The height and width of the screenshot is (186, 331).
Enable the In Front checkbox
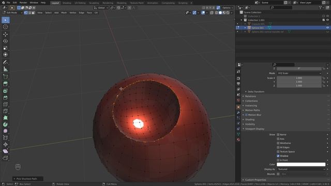click(278, 160)
